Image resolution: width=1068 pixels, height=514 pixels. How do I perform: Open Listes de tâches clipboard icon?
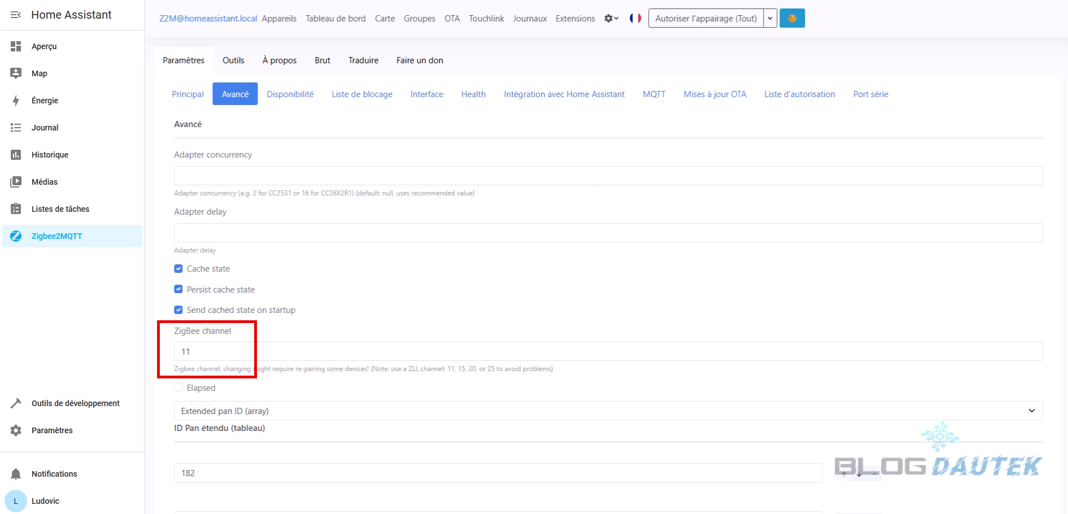click(x=16, y=209)
